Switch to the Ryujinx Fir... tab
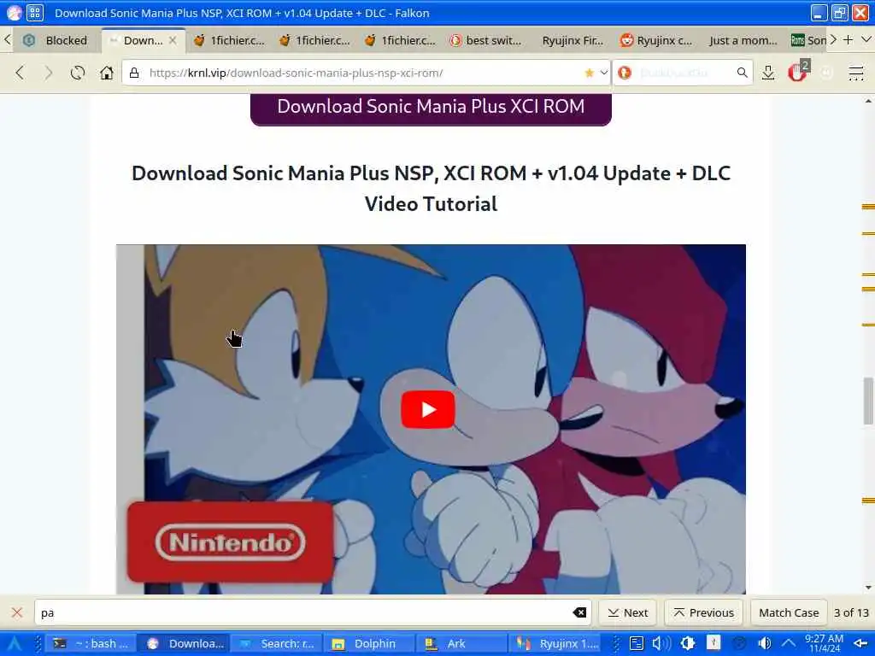This screenshot has width=875, height=656. 572,40
